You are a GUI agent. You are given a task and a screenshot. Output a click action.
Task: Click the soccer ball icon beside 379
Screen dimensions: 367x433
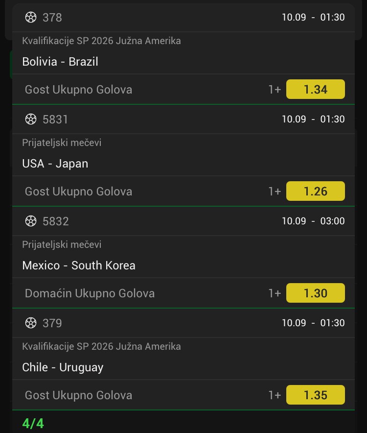click(31, 323)
